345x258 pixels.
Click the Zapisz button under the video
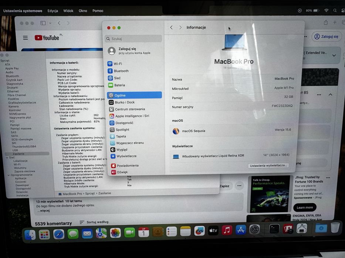pos(224,186)
